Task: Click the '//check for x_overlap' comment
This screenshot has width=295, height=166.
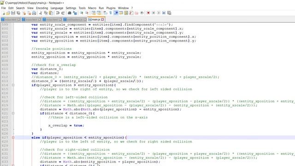Action: click(x=53, y=65)
